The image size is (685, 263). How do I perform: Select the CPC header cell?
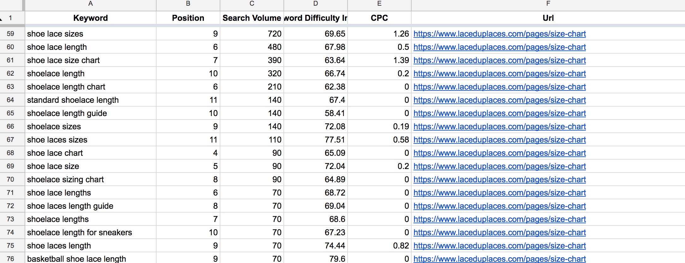pyautogui.click(x=379, y=18)
